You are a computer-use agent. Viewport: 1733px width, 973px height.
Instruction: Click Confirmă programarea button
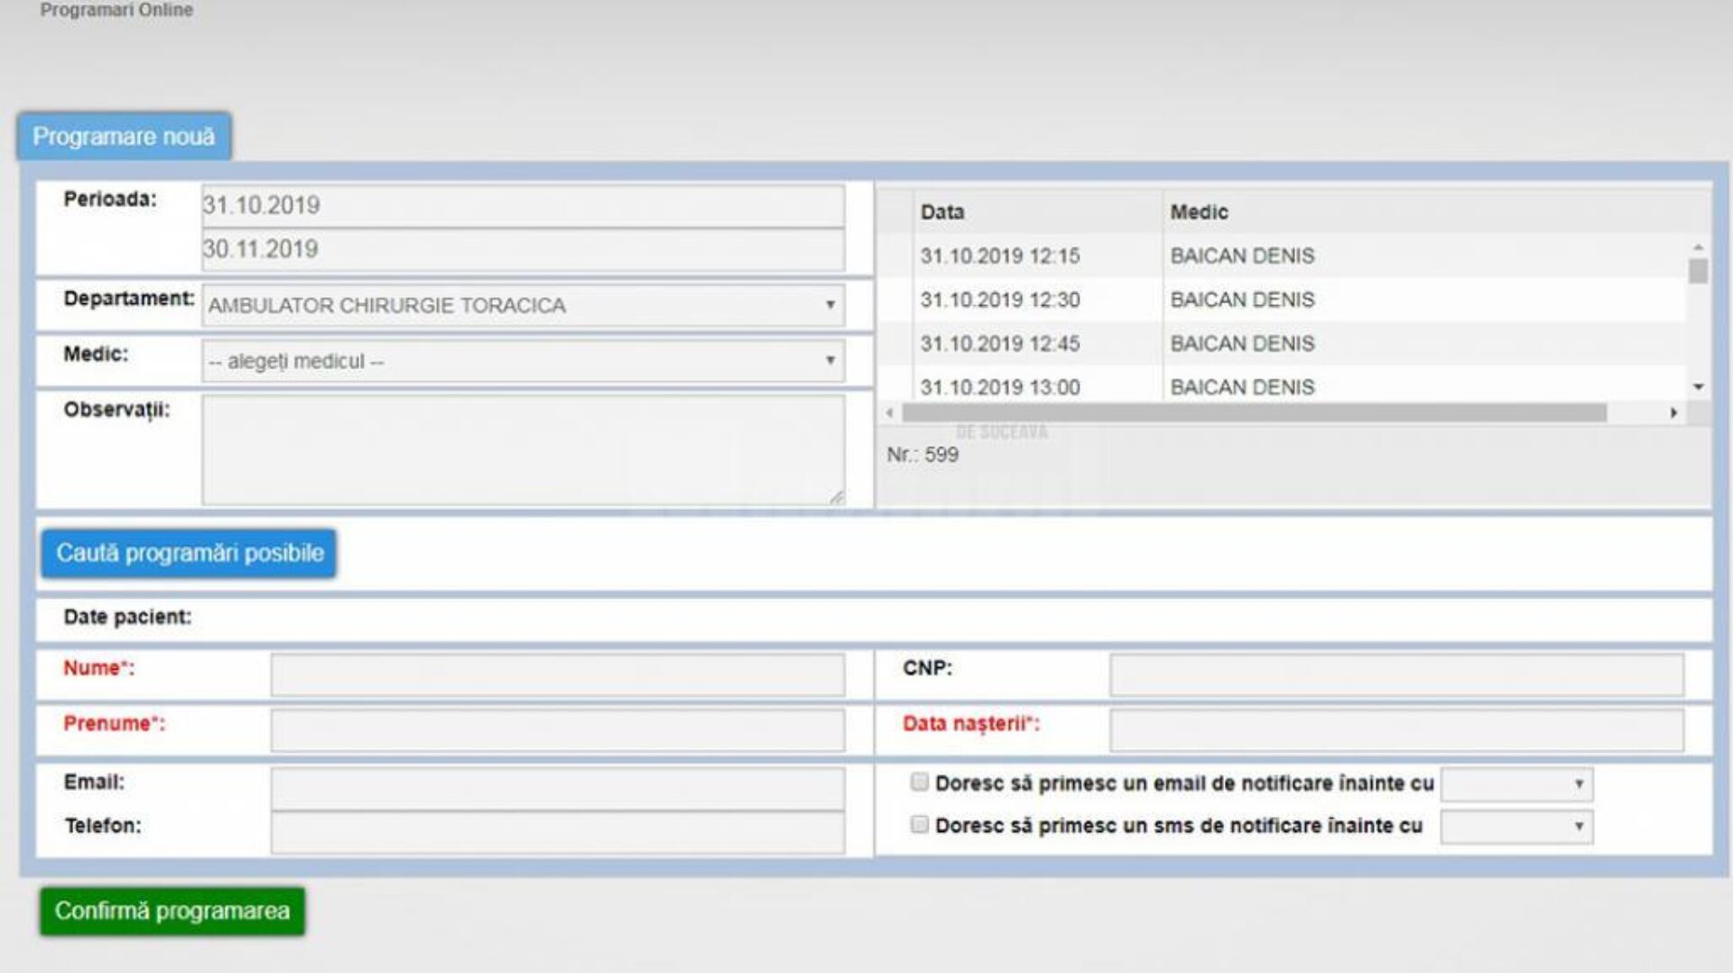tap(172, 911)
